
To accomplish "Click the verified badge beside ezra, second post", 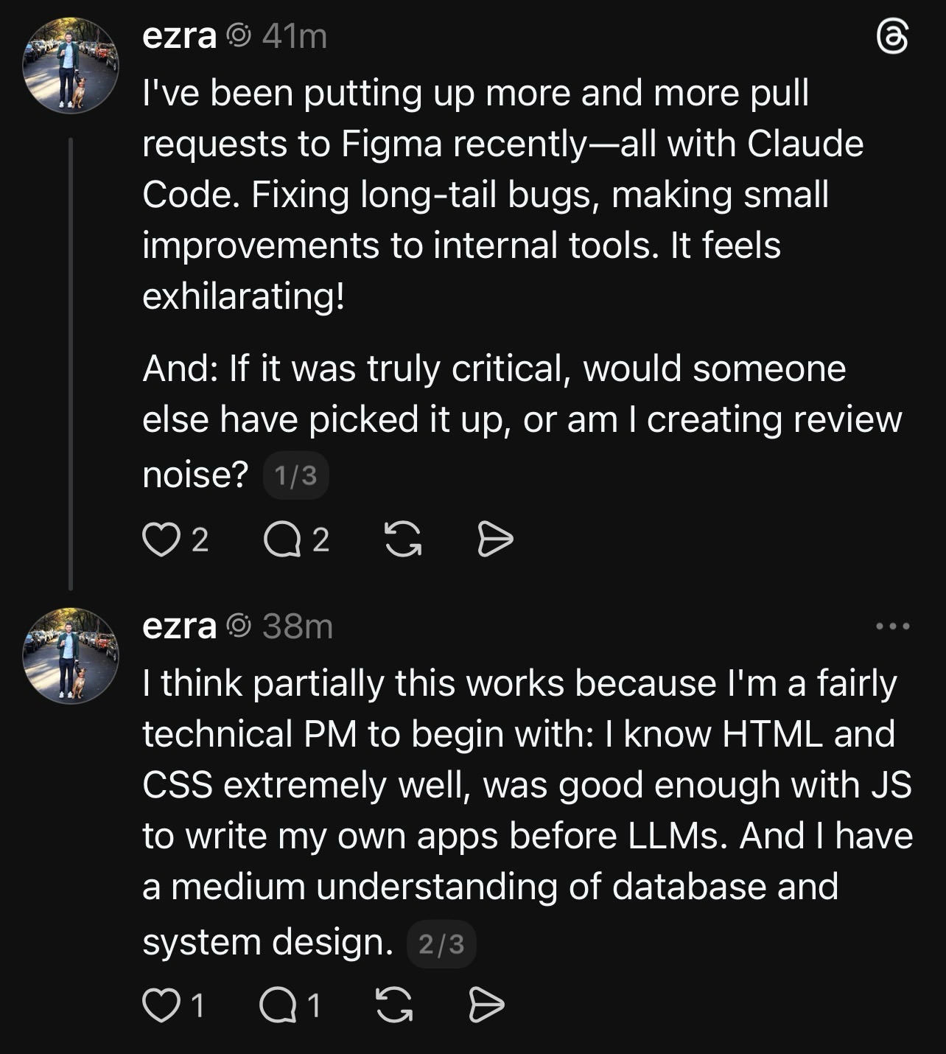I will (x=239, y=626).
